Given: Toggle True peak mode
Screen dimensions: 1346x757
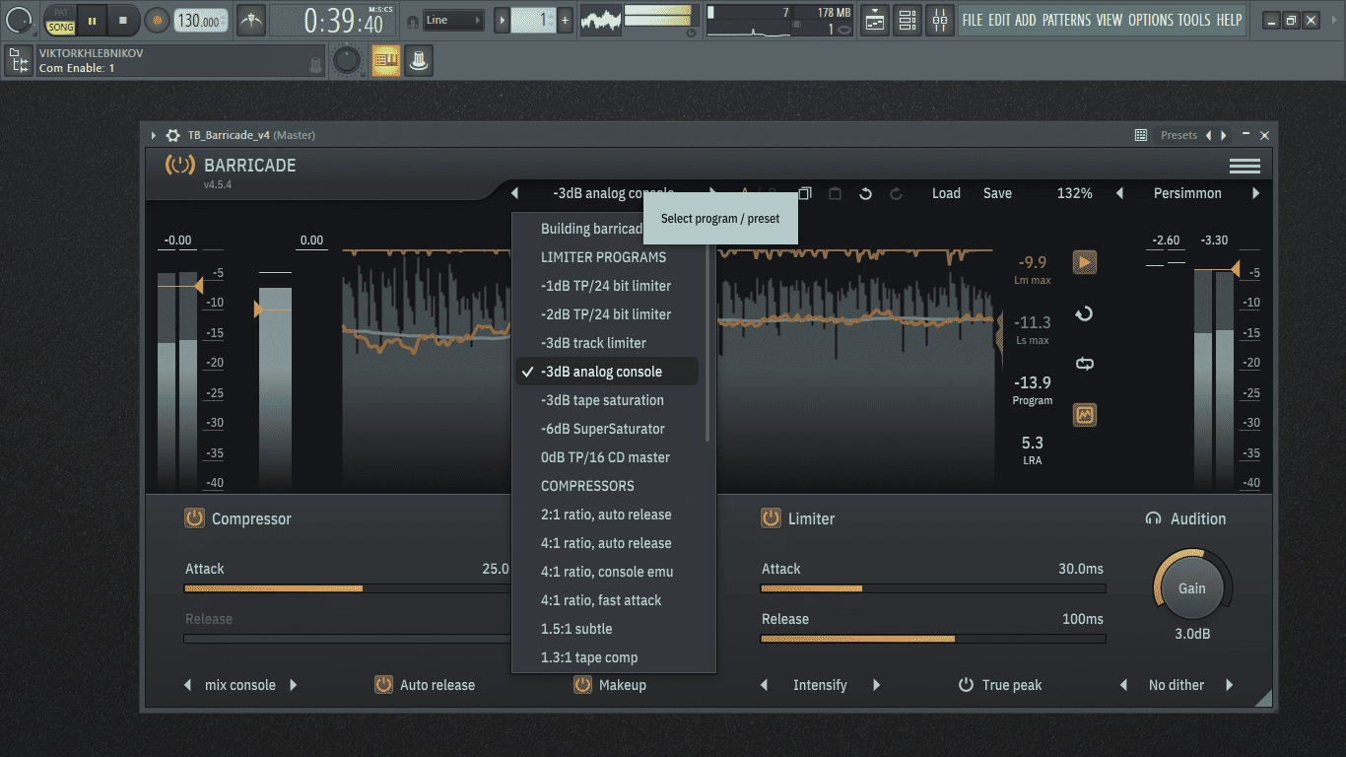Looking at the screenshot, I should tap(1000, 685).
